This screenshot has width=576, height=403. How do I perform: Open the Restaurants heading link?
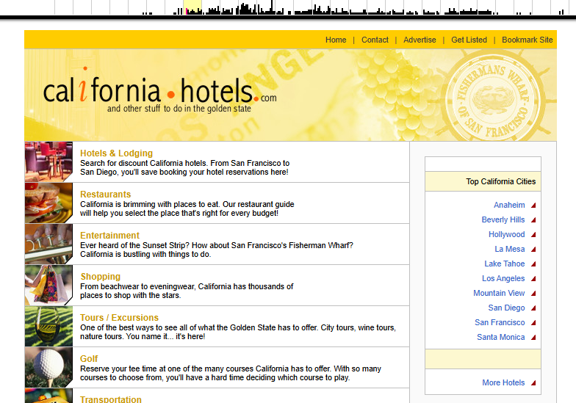click(x=106, y=194)
